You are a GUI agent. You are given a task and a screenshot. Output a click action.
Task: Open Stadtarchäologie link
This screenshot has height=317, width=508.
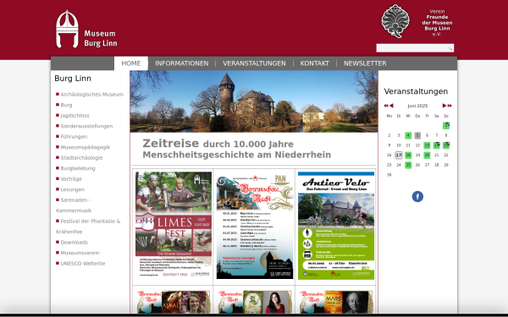(x=81, y=158)
